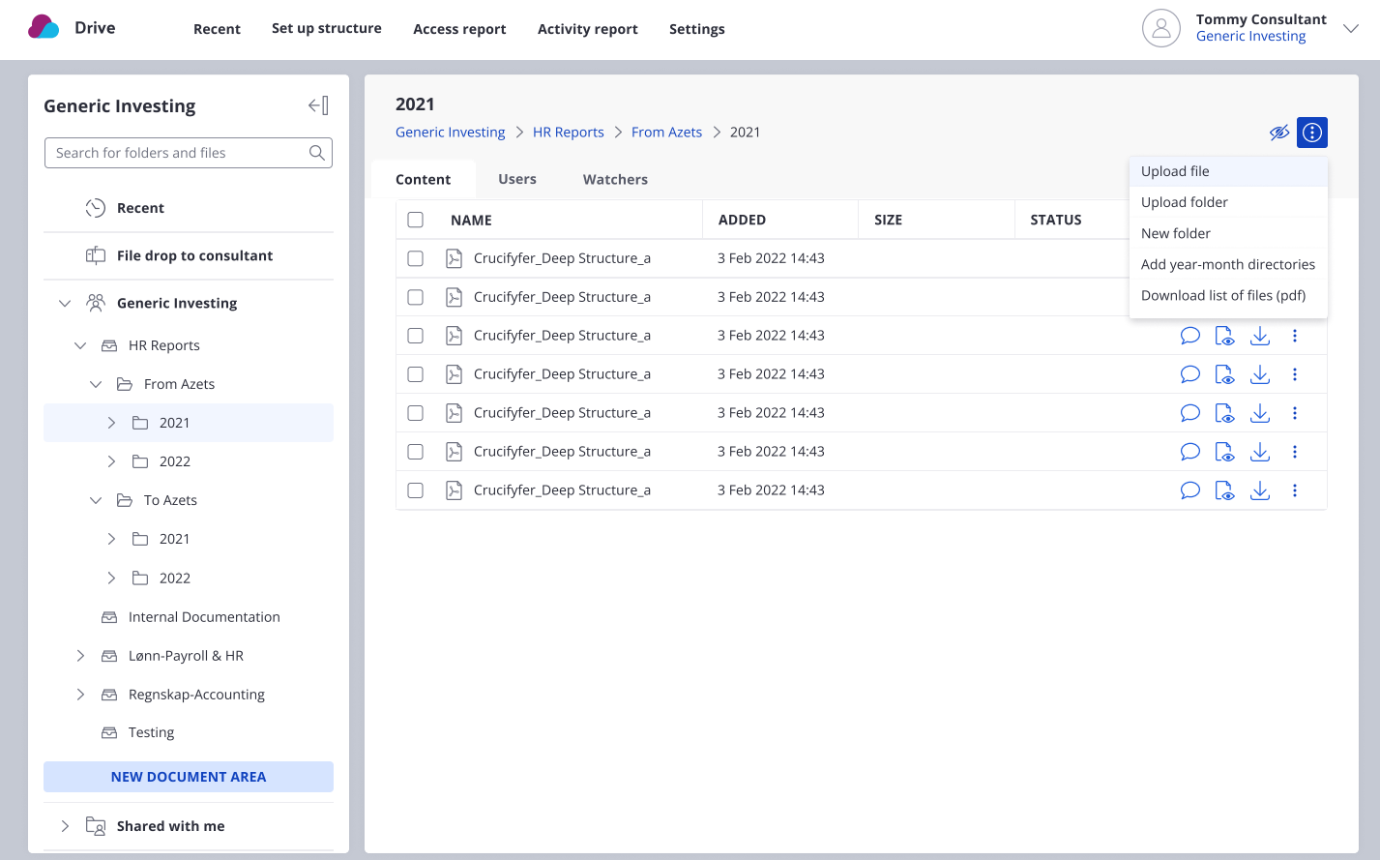Open the three-dot menu on the sixth file row
The width and height of the screenshot is (1380, 860).
pyautogui.click(x=1295, y=452)
